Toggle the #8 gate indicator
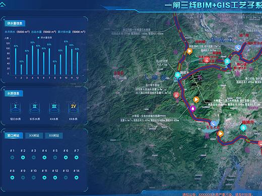This screenshot has width=262, height=196. pyautogui.click(x=12, y=177)
